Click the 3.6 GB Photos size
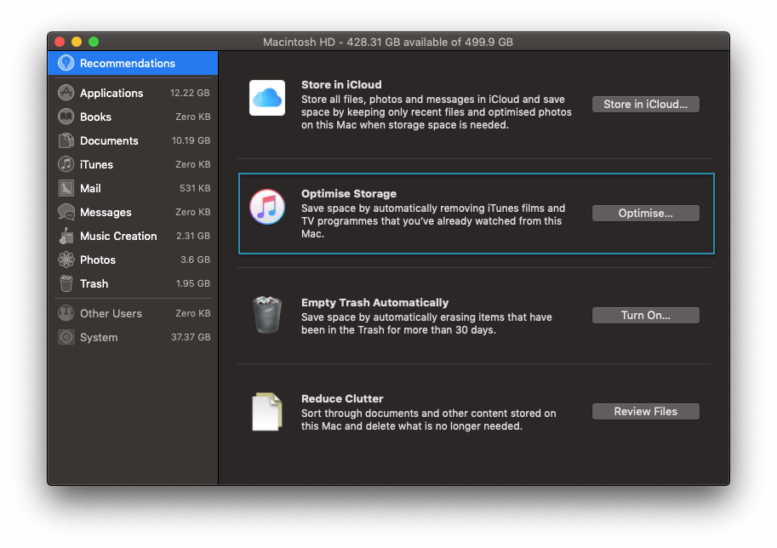The image size is (777, 548). pyautogui.click(x=195, y=260)
